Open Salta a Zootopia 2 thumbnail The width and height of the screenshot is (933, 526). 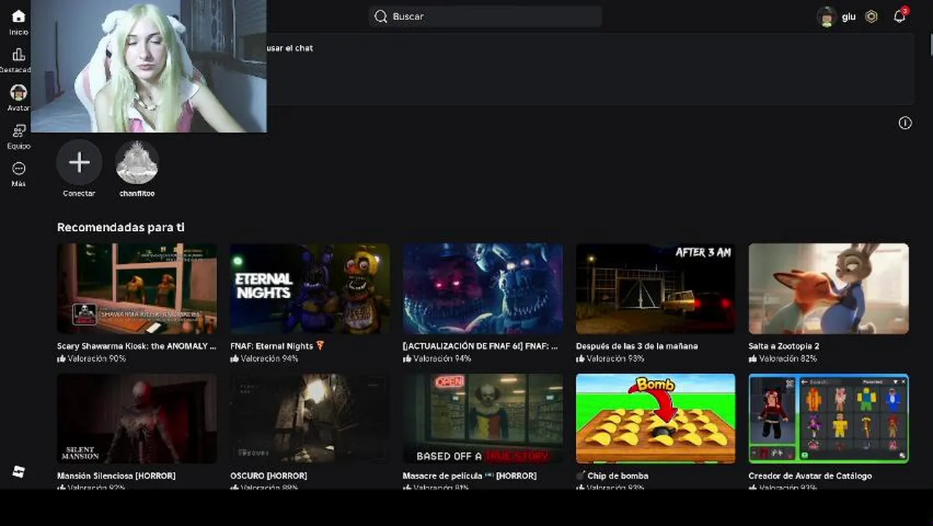(x=829, y=289)
